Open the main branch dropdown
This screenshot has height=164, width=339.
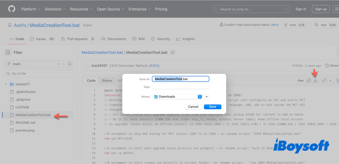(34, 64)
